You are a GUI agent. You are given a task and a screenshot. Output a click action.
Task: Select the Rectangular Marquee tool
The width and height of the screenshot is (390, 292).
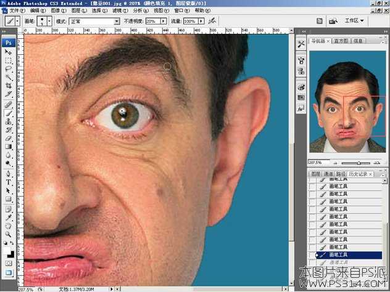pyautogui.click(x=9, y=60)
